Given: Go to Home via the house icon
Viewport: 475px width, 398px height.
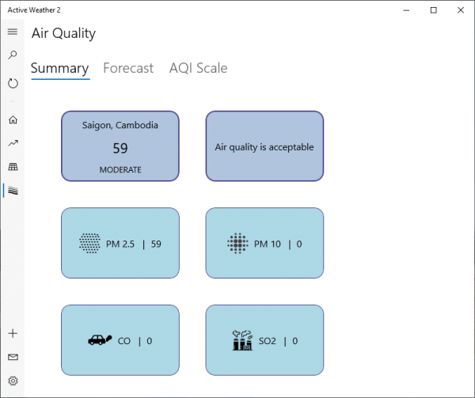Looking at the screenshot, I should click(13, 119).
